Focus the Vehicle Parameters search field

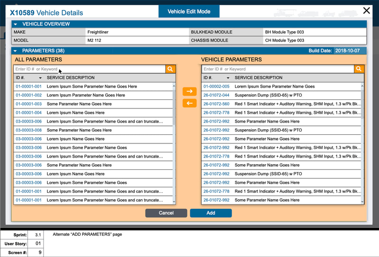(x=278, y=69)
